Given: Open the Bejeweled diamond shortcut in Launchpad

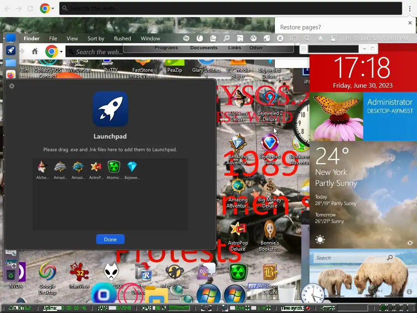Looking at the screenshot, I should [132, 170].
